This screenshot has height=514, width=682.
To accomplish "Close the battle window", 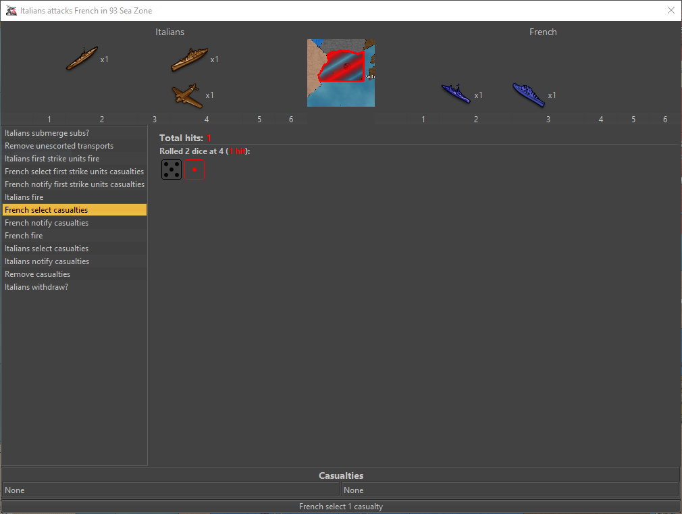I will click(x=671, y=10).
